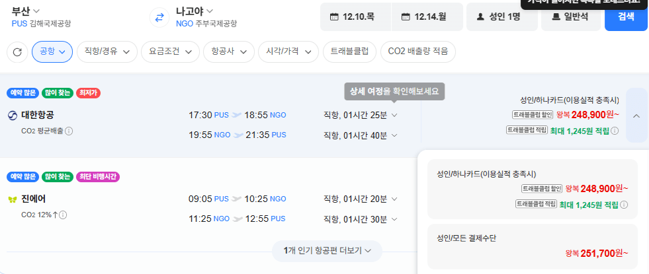Screen dimensions: 649x274
Task: Click calendar icon for 12.10.목 date
Action: coord(334,17)
